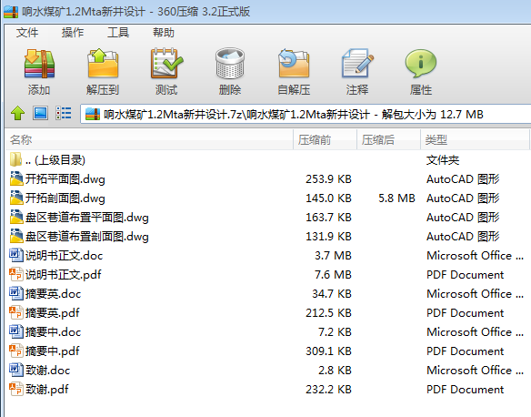This screenshot has width=531, height=417.
Task: Select file 开拓剖面图.dwg
Action: point(268,198)
